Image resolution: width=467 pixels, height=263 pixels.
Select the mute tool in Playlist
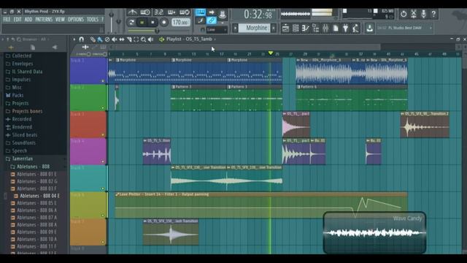pos(115,39)
